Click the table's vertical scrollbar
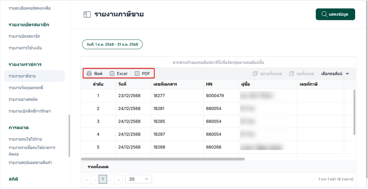 [354, 112]
